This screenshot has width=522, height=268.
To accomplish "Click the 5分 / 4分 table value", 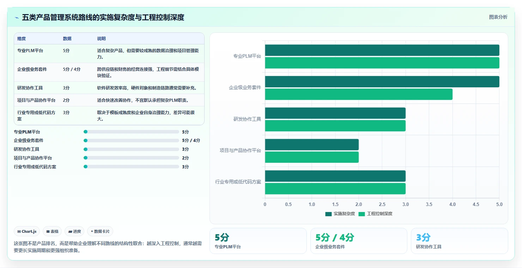I will point(72,69).
